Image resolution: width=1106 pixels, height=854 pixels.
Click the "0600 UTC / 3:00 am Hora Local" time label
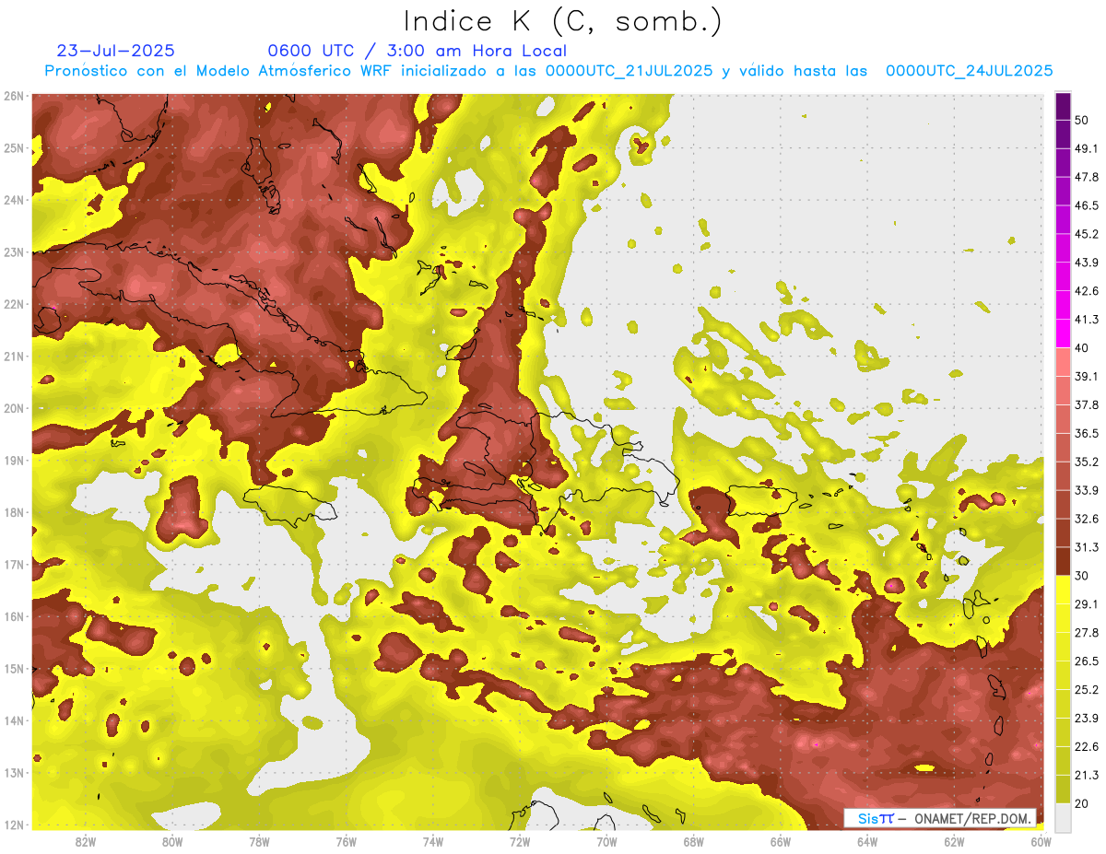tap(417, 51)
